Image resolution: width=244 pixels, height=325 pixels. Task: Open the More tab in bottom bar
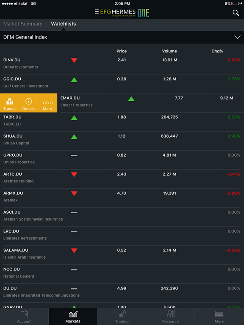click(x=219, y=317)
